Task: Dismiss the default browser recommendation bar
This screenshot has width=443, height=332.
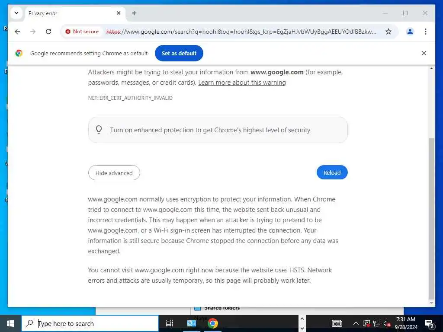Action: [424, 53]
